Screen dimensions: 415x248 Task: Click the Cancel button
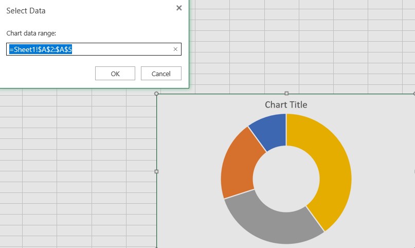(161, 73)
